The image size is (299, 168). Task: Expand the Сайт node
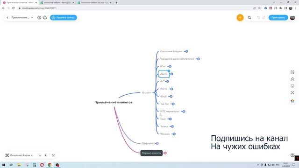pyautogui.click(x=170, y=119)
